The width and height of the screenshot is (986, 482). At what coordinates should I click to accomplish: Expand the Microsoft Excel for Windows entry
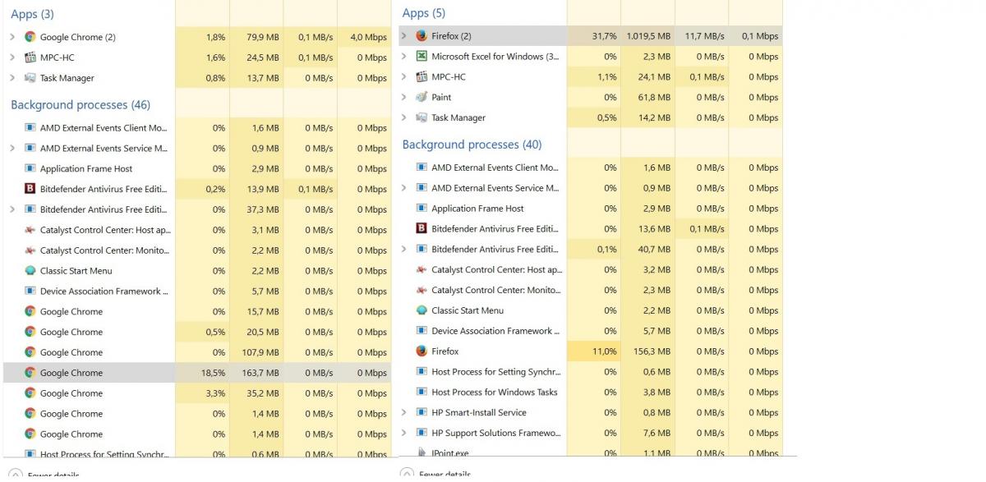coord(403,57)
